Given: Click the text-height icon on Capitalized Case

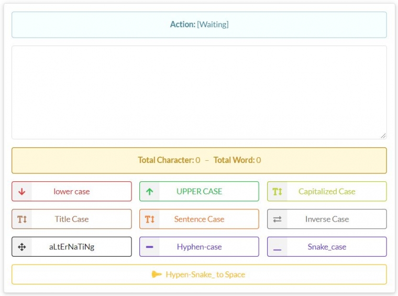Looking at the screenshot, I should (277, 191).
